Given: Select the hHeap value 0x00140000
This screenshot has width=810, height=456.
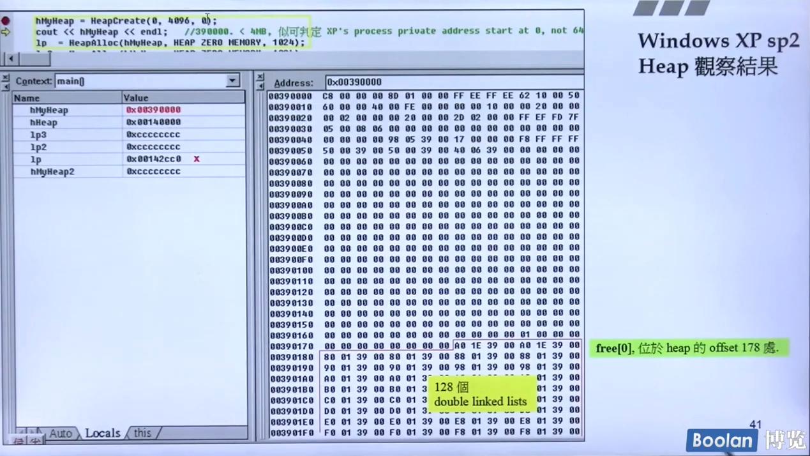Looking at the screenshot, I should pyautogui.click(x=153, y=122).
